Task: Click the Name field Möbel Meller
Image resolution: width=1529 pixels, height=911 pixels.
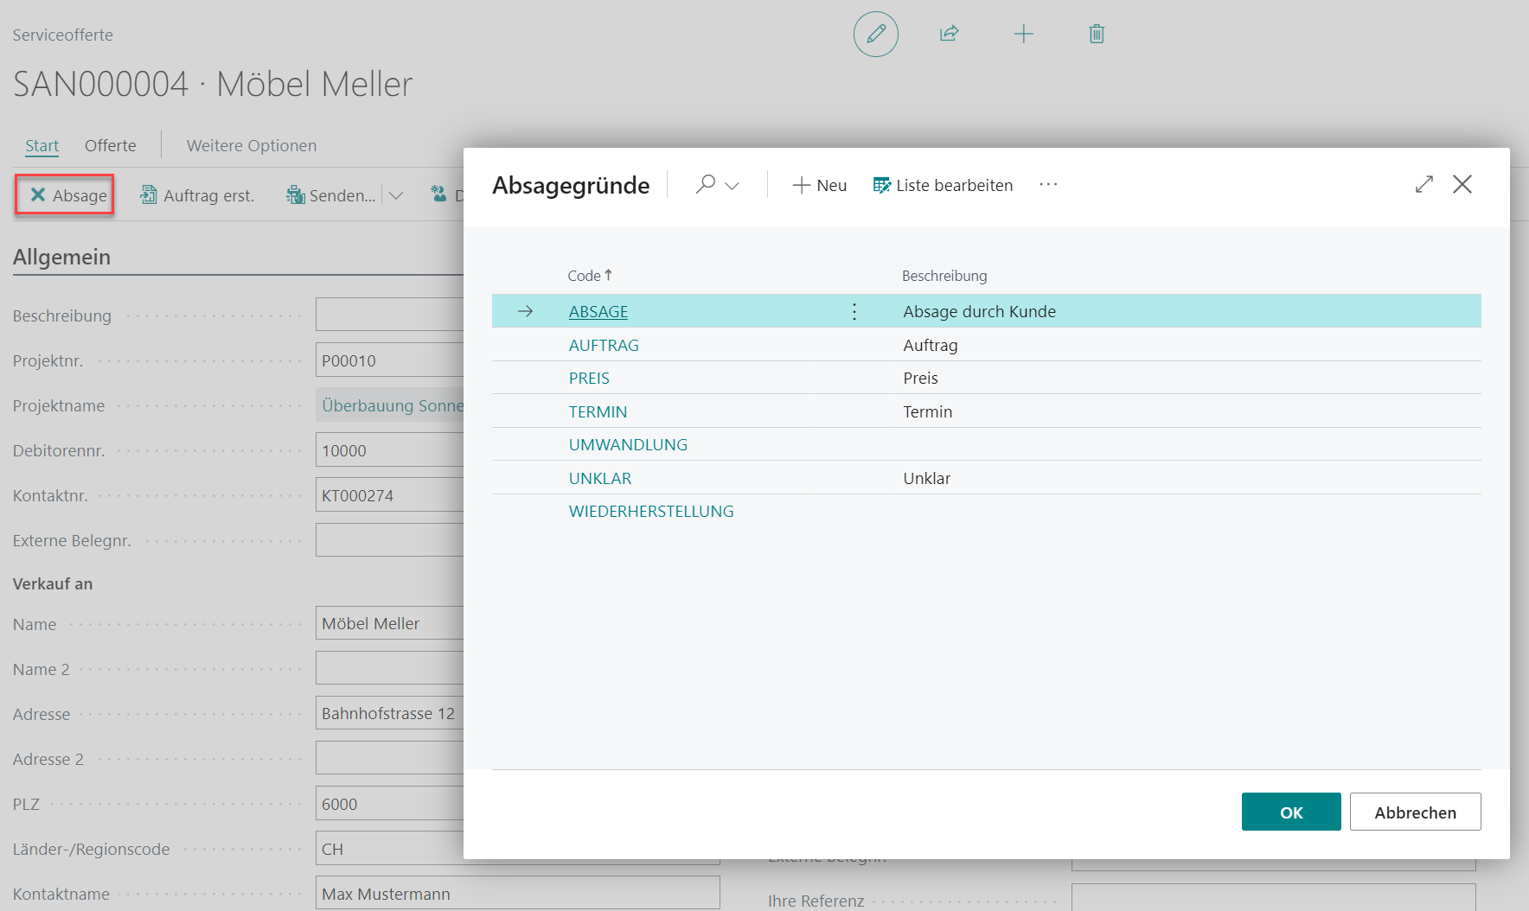Action: pos(390,623)
